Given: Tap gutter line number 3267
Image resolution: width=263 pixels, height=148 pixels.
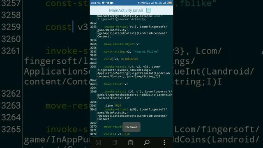Looking at the screenshot, I should (93, 106).
